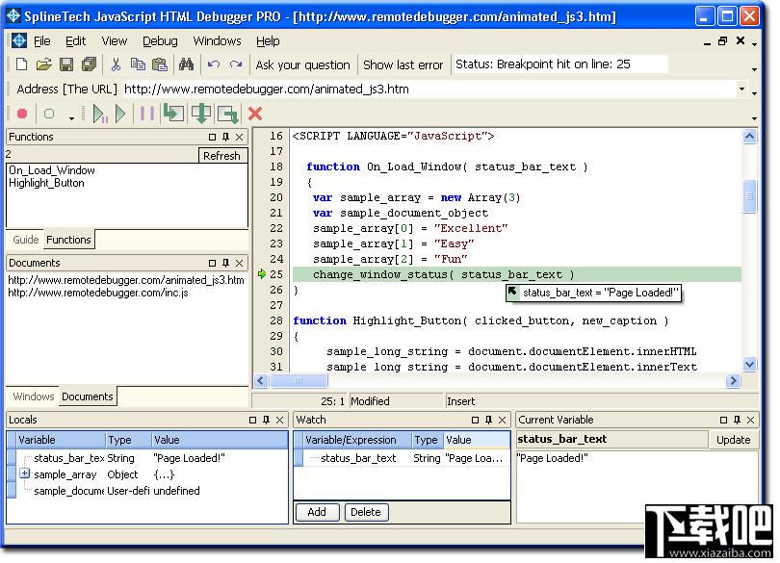The image size is (780, 563).
Task: Click the editor horizontal scrollbar thumb
Action: coord(299,381)
